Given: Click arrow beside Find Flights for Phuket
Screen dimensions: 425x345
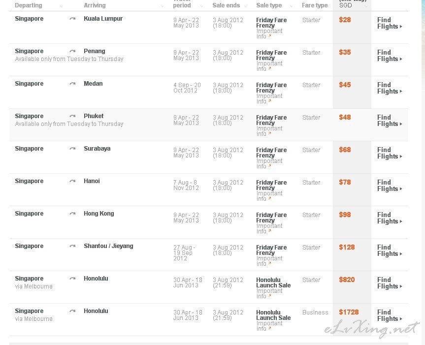Looking at the screenshot, I should (401, 124).
